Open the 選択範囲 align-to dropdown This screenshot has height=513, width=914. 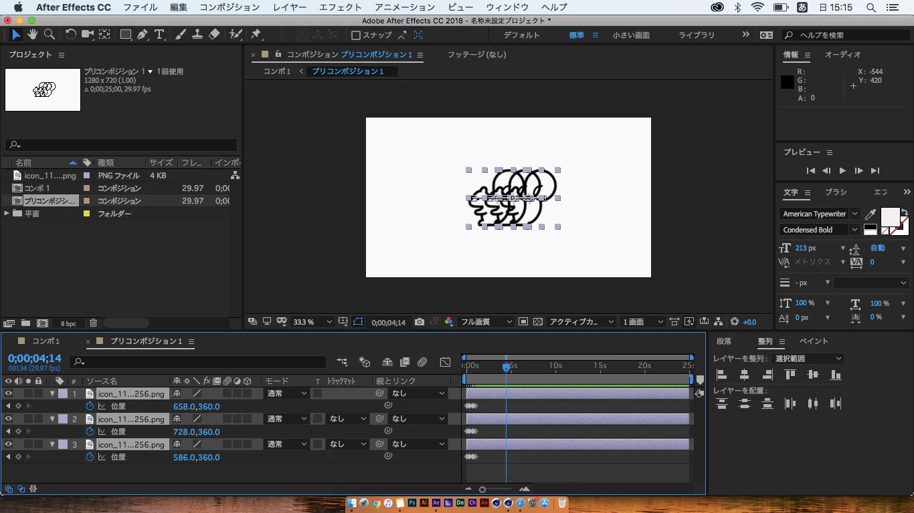tap(808, 359)
